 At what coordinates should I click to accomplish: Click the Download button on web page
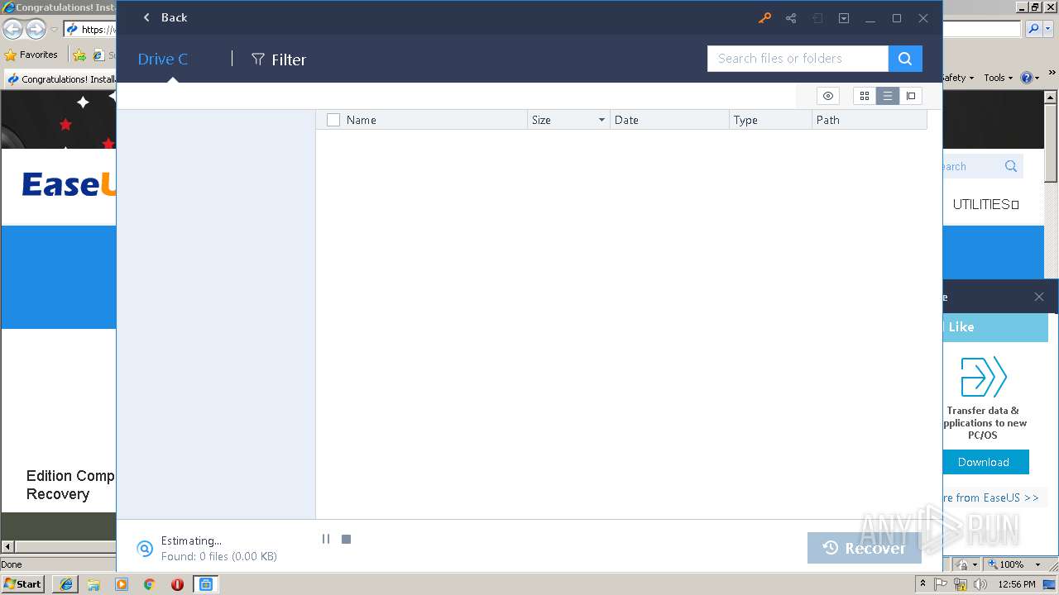click(984, 462)
